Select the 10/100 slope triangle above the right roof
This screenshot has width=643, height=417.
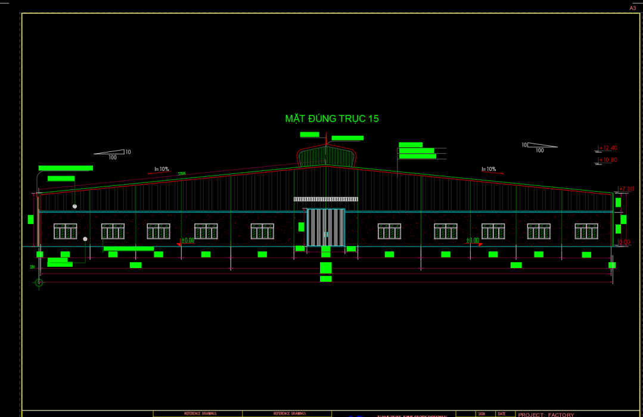pos(539,148)
